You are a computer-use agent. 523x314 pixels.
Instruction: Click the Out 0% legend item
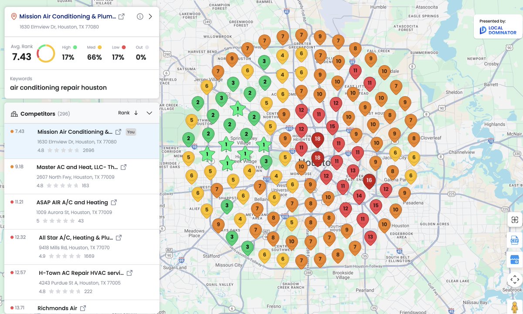tap(142, 53)
